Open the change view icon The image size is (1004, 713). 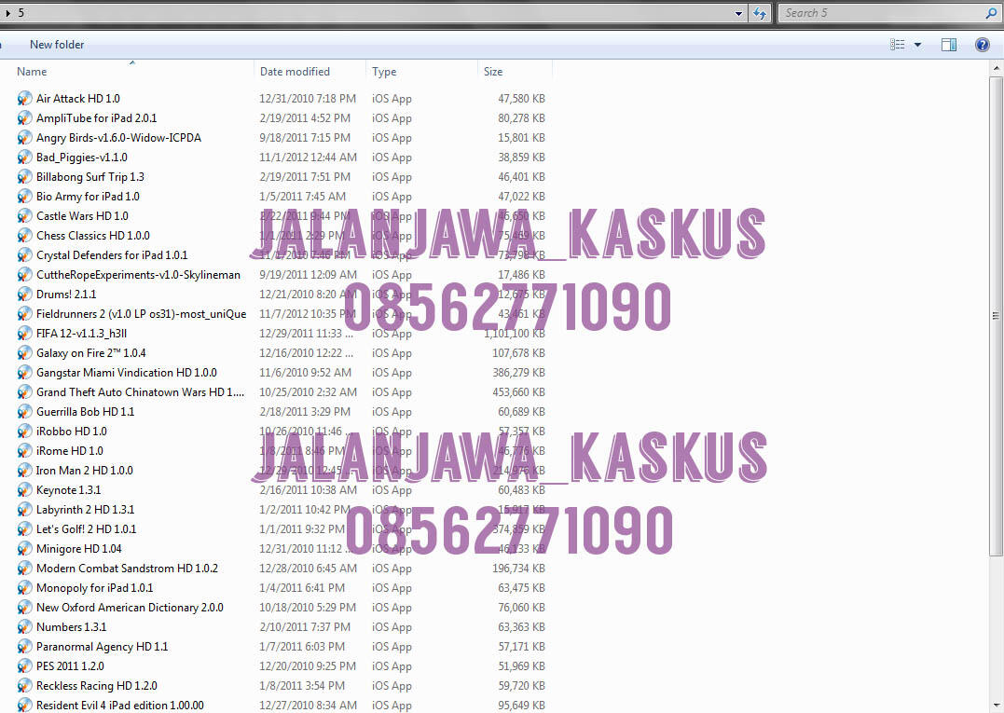coord(897,44)
